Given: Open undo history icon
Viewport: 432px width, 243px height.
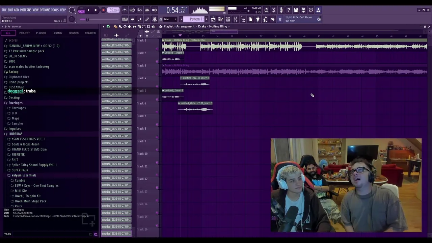Looking at the screenshot, I should (x=266, y=10).
